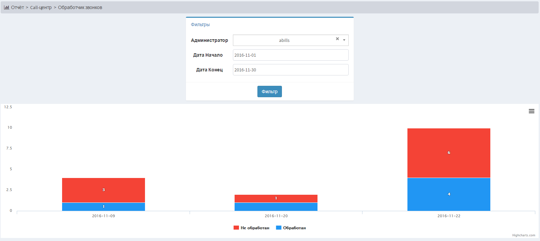Image resolution: width=540 pixels, height=241 pixels.
Task: Toggle the Не обработан legend series
Action: 255,228
